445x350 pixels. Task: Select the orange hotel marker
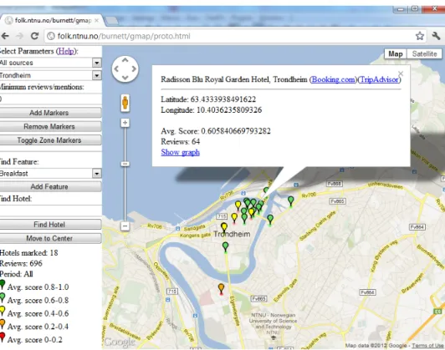click(221, 289)
